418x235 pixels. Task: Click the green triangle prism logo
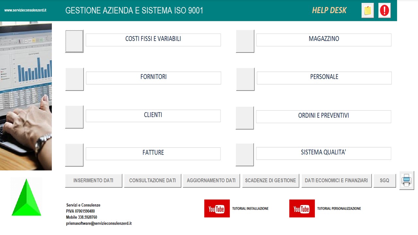coord(26,197)
